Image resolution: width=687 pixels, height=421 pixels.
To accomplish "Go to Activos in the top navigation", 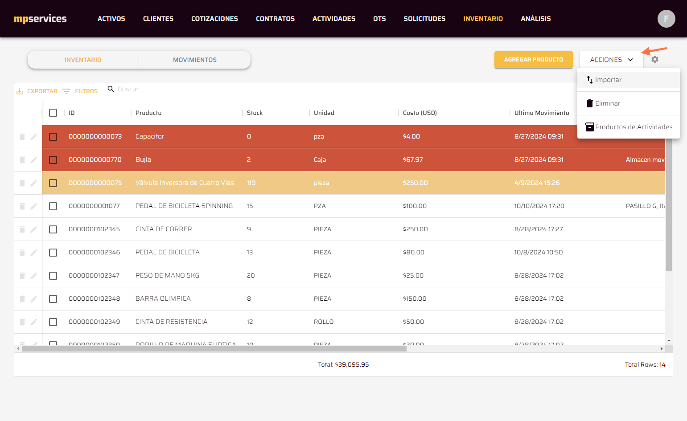I will click(x=111, y=19).
